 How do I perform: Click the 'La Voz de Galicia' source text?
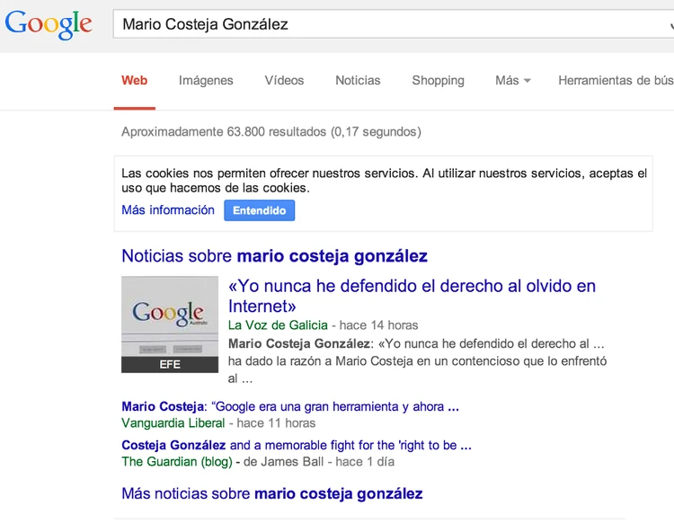tap(278, 325)
